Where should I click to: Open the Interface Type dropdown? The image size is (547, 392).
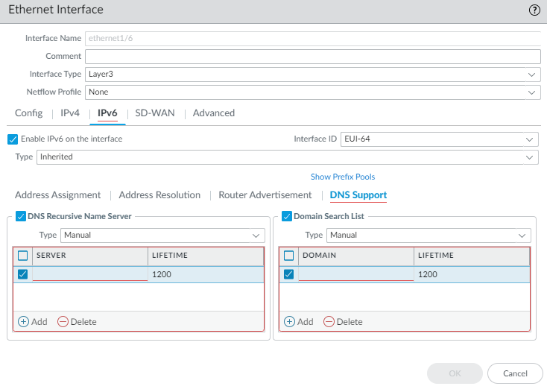pyautogui.click(x=312, y=75)
